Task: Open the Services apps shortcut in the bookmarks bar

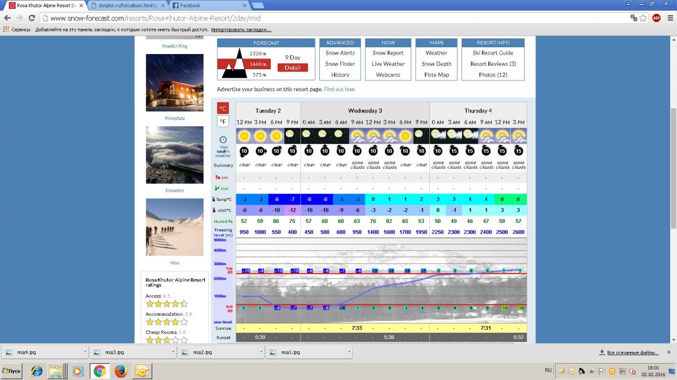Action: coord(17,29)
